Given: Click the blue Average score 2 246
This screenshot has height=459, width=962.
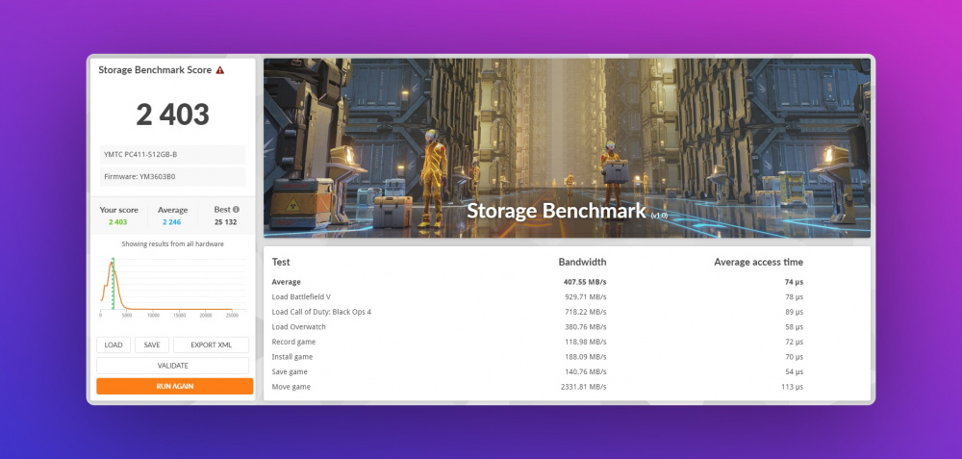Looking at the screenshot, I should [172, 222].
